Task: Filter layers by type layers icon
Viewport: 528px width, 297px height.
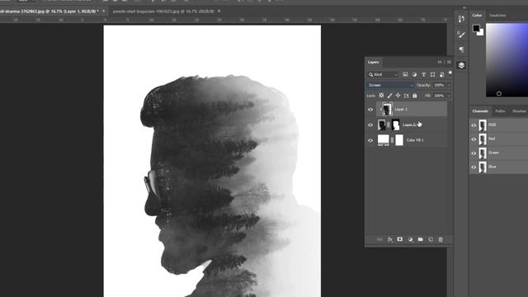Action: 423,74
